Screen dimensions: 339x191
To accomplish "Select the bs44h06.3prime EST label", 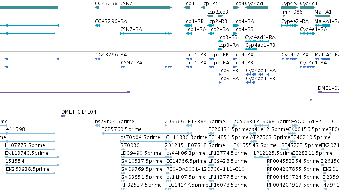I will pos(186,154).
